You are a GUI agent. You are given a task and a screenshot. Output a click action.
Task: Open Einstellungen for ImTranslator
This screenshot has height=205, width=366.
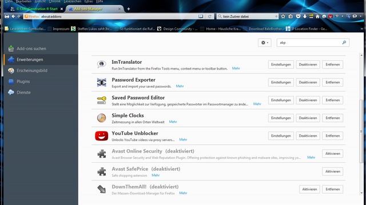click(281, 64)
